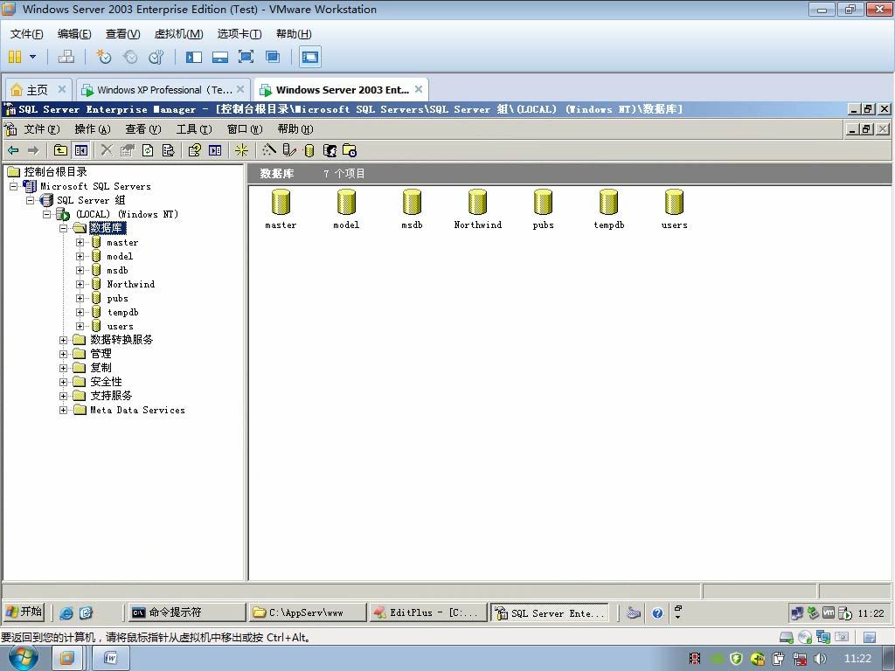Click the SQL Server Ente... taskbar button
This screenshot has width=895, height=671.
pos(549,612)
